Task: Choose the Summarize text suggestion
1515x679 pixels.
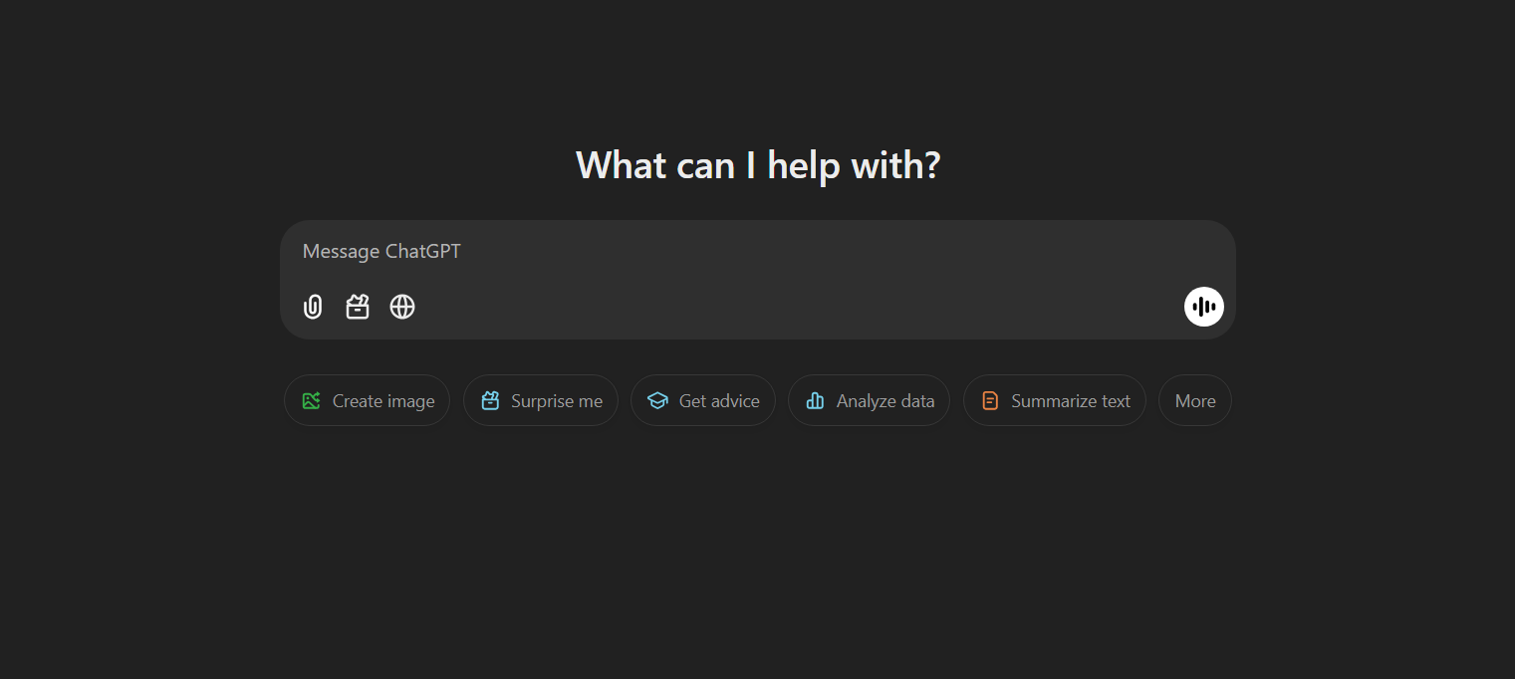Action: [x=1055, y=400]
